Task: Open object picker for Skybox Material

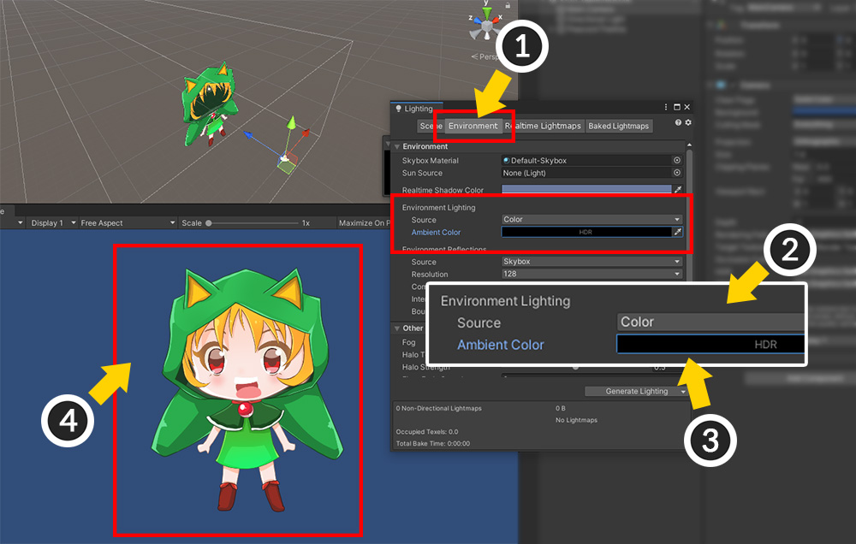Action: [x=677, y=161]
